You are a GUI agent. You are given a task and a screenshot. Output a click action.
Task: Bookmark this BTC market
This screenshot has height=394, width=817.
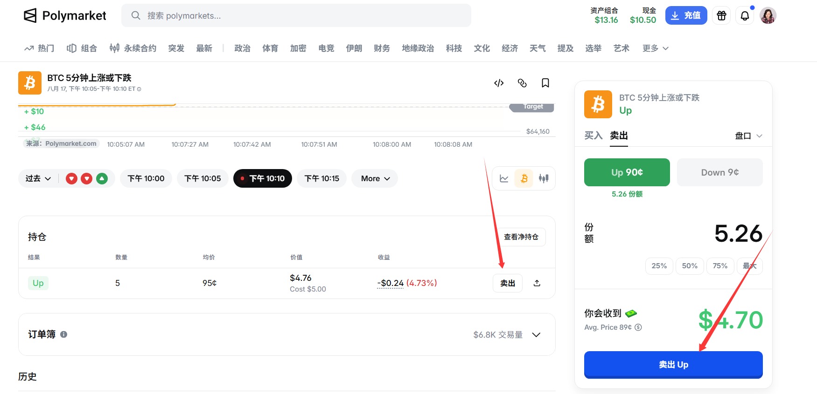pos(545,83)
